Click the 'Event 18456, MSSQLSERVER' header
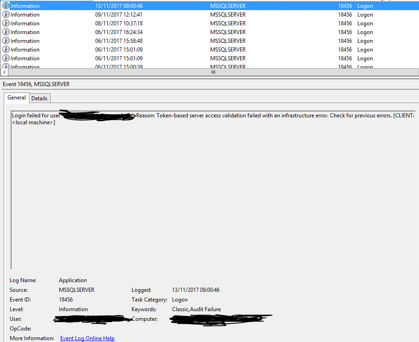 tap(36, 84)
